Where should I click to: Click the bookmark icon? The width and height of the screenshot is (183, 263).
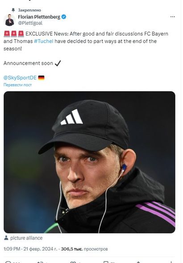click(x=106, y=262)
